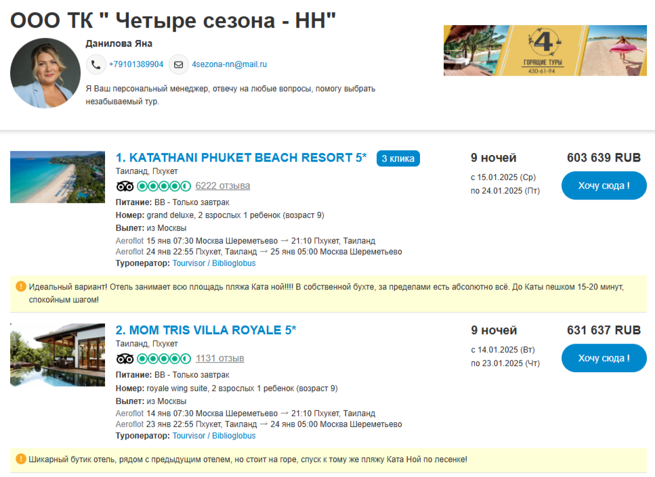Call the phone number +79101389904

(x=135, y=64)
